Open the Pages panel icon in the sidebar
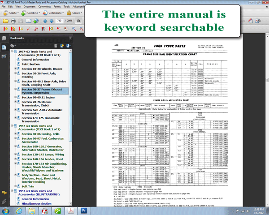This screenshot has height=215, width=269. [x=4, y=38]
